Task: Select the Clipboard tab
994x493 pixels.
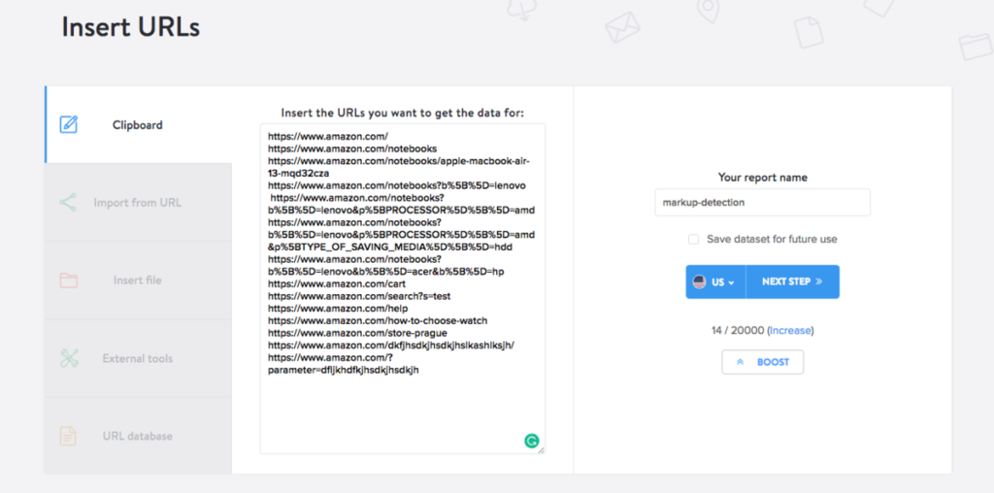Action: click(x=138, y=125)
